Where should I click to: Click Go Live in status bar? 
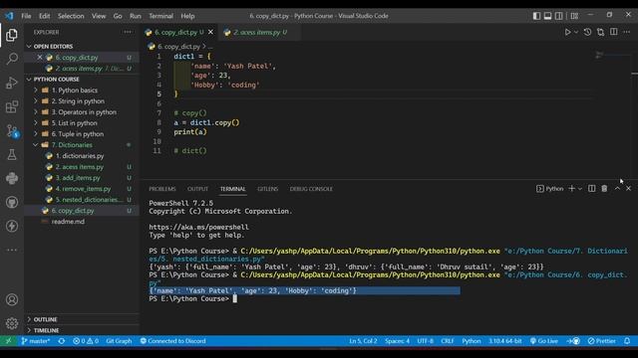[543, 341]
